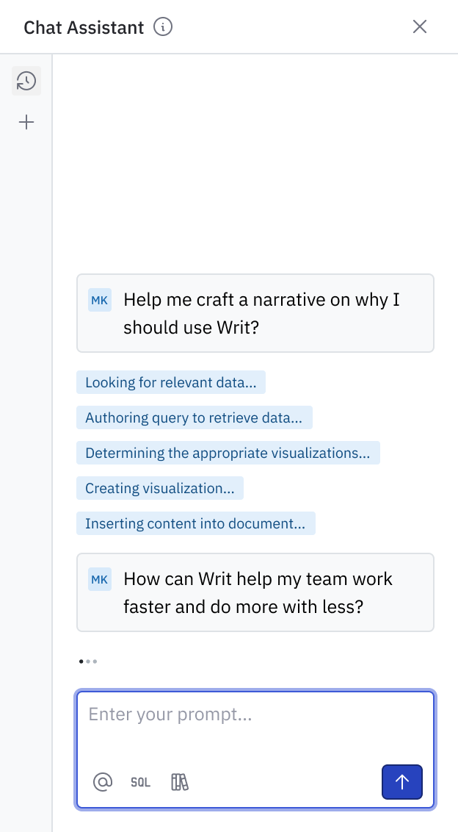Start new chat with plus icon
458x832 pixels.
[26, 123]
